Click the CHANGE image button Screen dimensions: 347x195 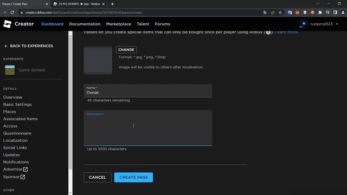click(x=126, y=50)
